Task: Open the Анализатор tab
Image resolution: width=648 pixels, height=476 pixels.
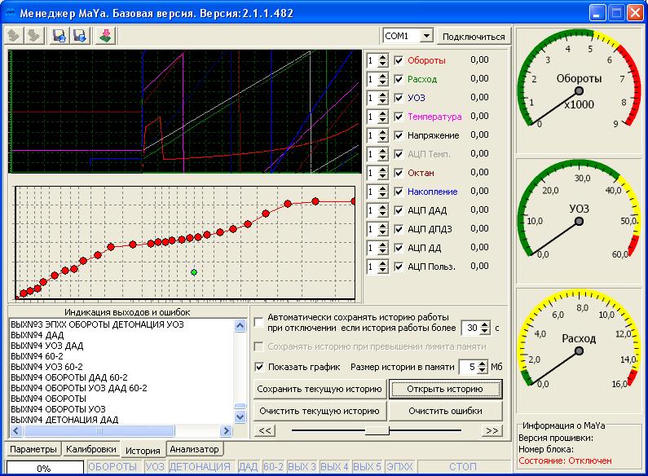Action: pyautogui.click(x=195, y=449)
